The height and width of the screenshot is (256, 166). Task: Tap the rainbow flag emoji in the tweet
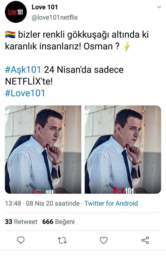pyautogui.click(x=10, y=34)
